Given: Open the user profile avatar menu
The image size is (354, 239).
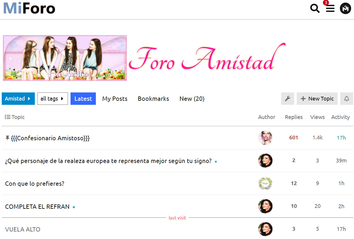Looking at the screenshot, I should 345,9.
